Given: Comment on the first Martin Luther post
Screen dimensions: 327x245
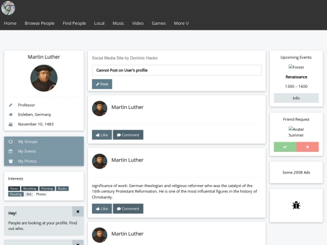Looking at the screenshot, I should point(128,135).
